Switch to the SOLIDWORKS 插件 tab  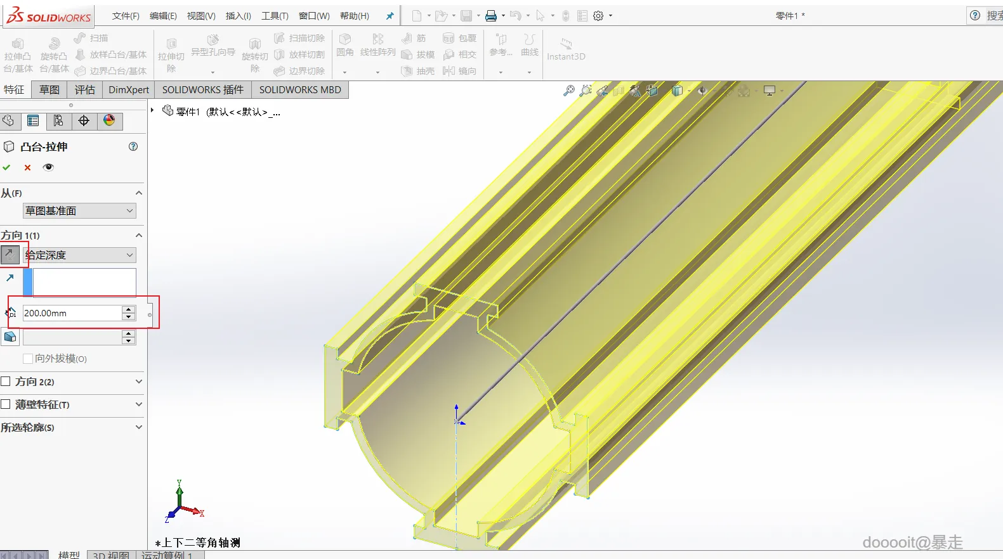(x=203, y=90)
